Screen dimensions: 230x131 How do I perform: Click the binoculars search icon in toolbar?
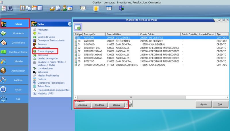10,8
